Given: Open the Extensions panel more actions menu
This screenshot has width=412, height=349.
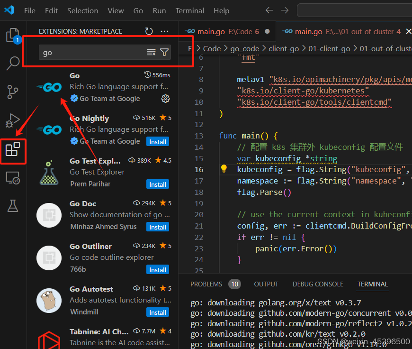Looking at the screenshot, I should pyautogui.click(x=164, y=31).
